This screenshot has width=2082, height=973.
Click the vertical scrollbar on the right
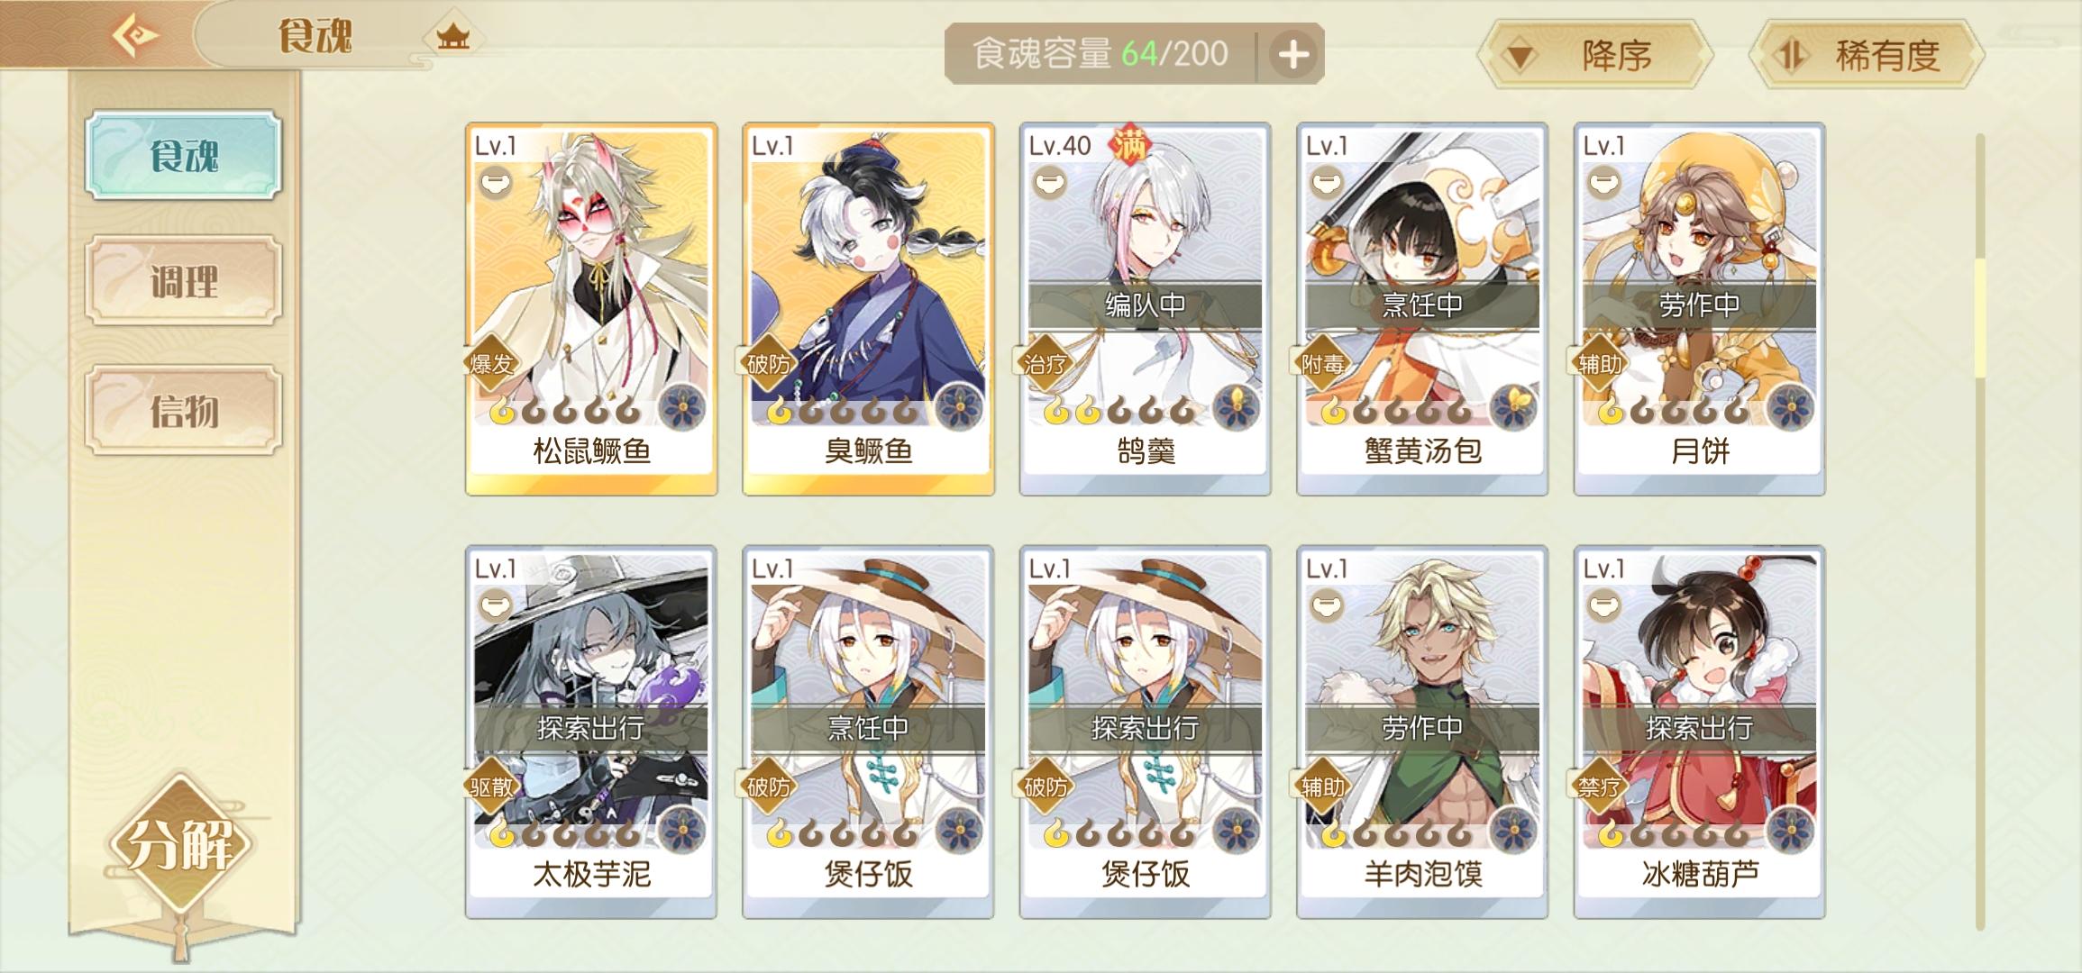(x=1979, y=532)
